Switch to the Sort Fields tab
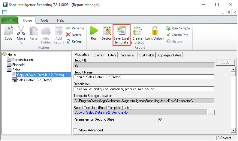Screen dimensions: 238x141 coord(147,55)
